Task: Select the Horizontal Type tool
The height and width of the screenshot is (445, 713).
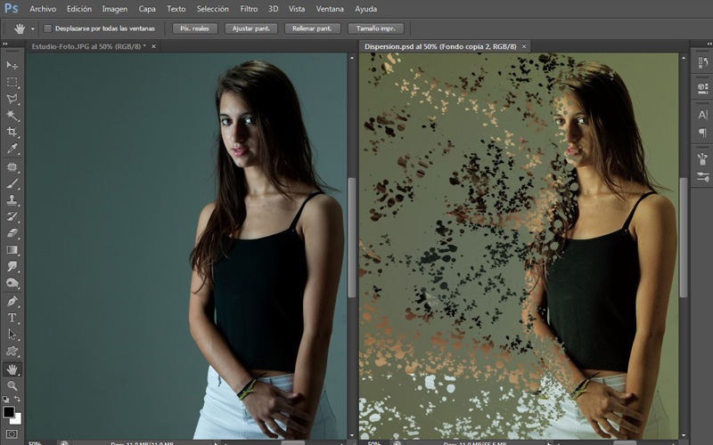Action: (12, 318)
